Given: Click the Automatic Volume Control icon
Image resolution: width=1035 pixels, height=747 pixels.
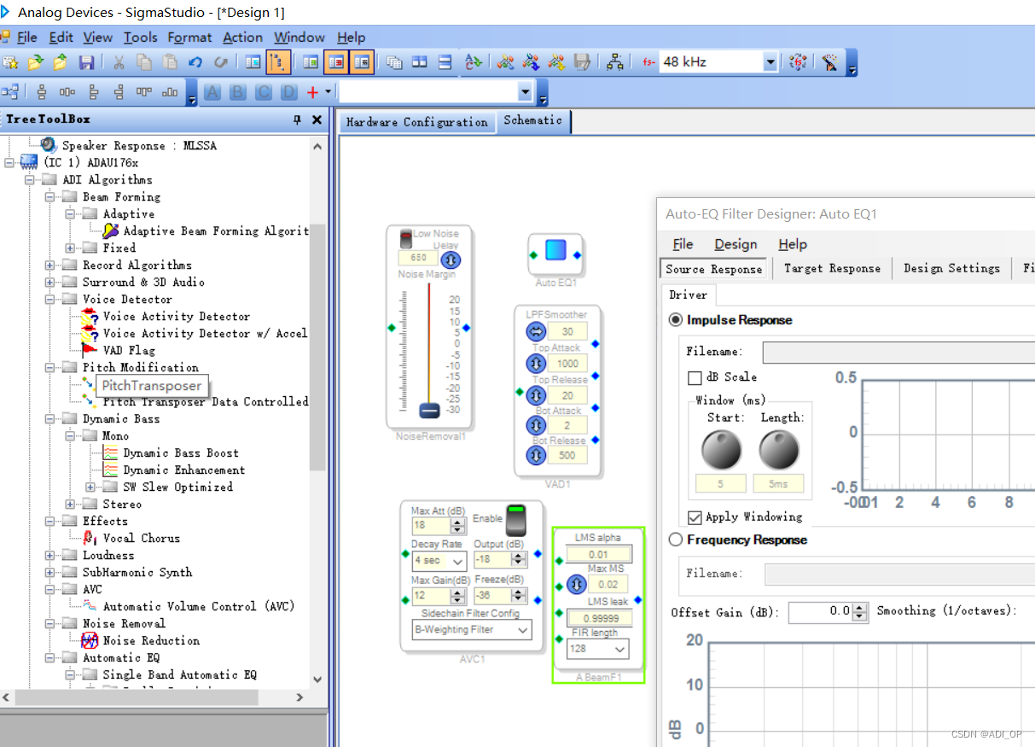Looking at the screenshot, I should 89,606.
